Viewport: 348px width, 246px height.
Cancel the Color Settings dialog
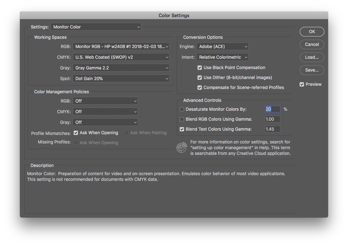[312, 45]
